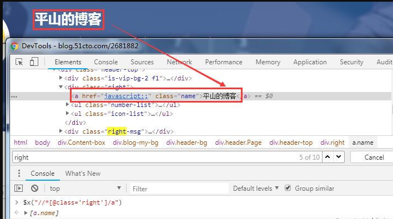Open the Security tab
This screenshot has height=219, width=393.
351,62
